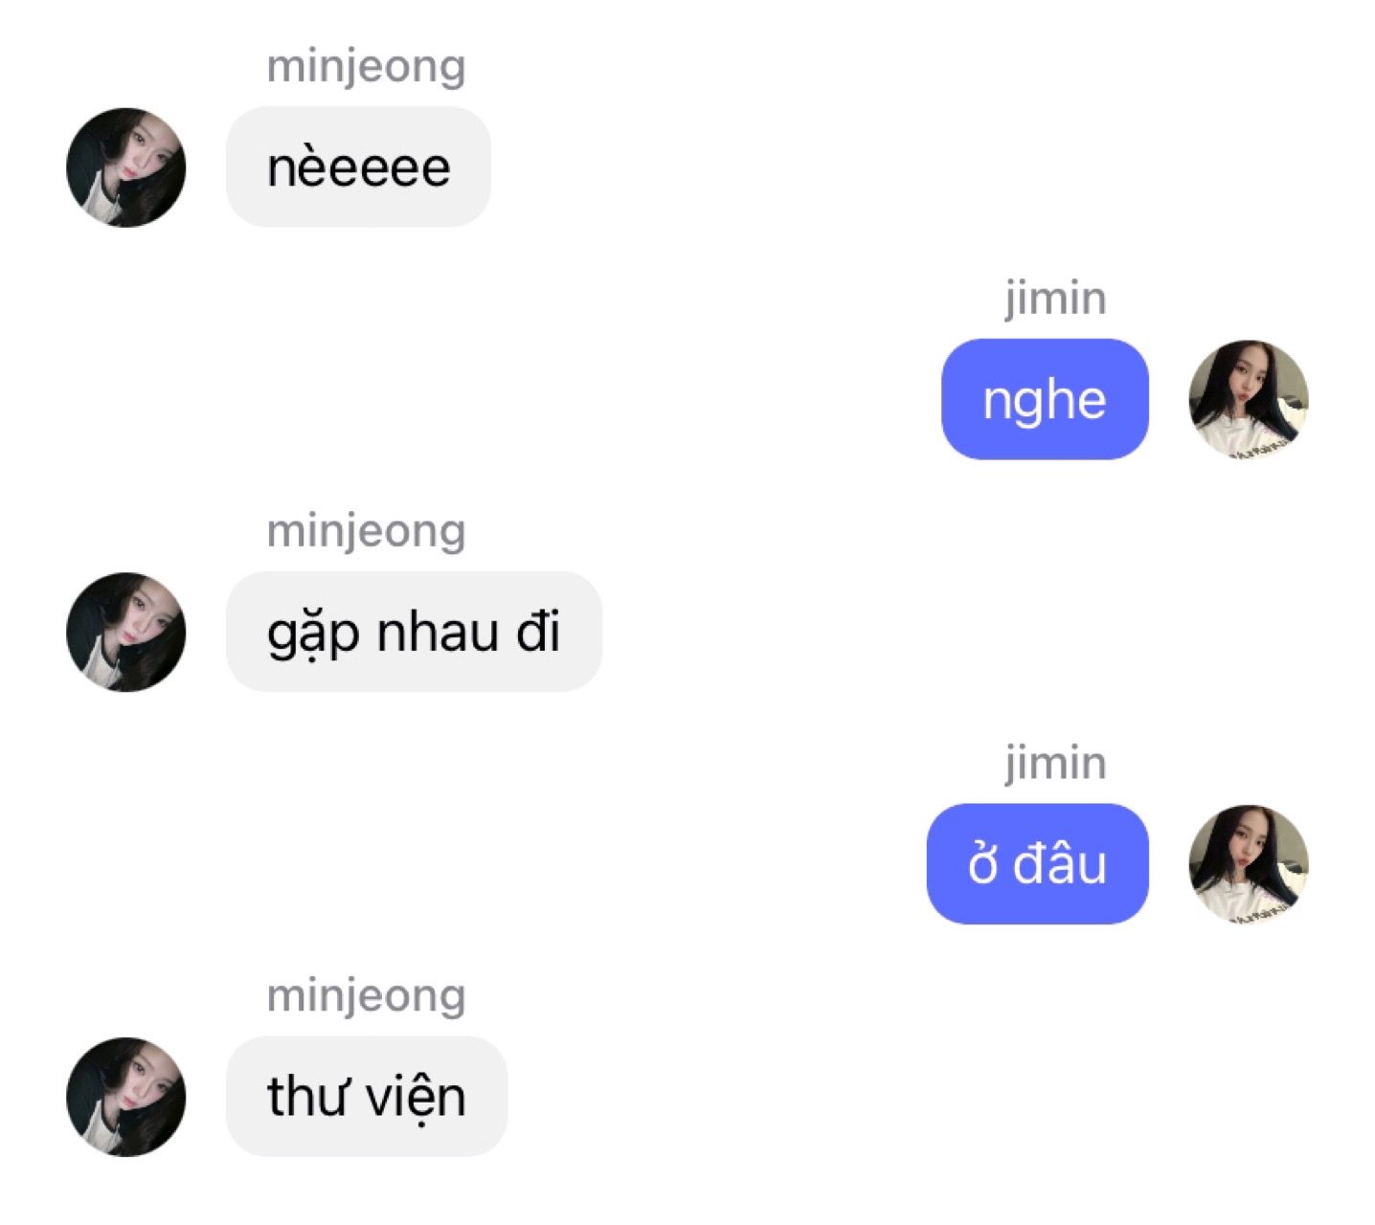Tap the 'gặp nhau đi' message bubble
This screenshot has width=1375, height=1225.
[x=414, y=632]
